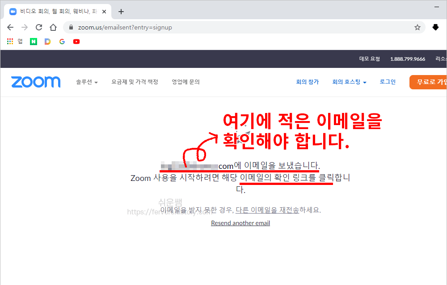
Task: Open the YouTube bookmark icon
Action: 76,42
